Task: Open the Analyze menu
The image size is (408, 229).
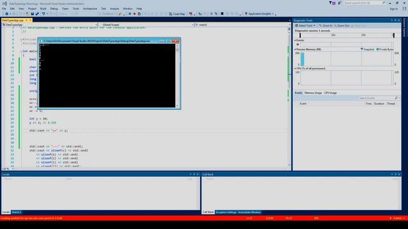Action: (x=114, y=8)
